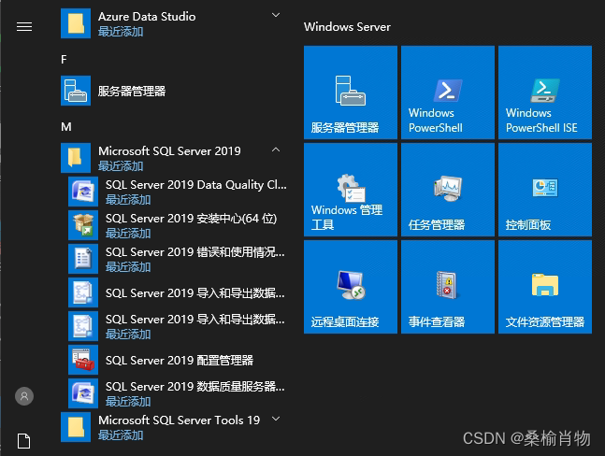Open the 事件查看器 tile

[448, 287]
